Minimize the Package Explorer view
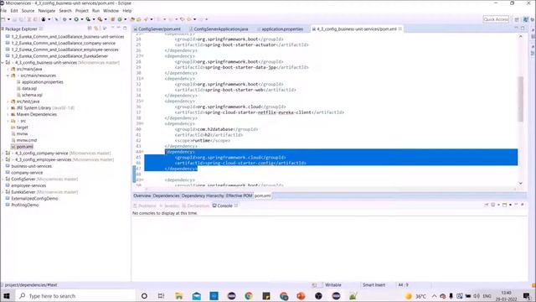Viewport: 536px width, 302px height. [x=119, y=28]
